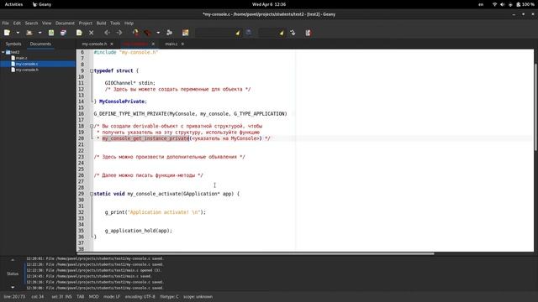Switch to my-console.h editor tab
The image size is (538, 302).
(x=94, y=44)
